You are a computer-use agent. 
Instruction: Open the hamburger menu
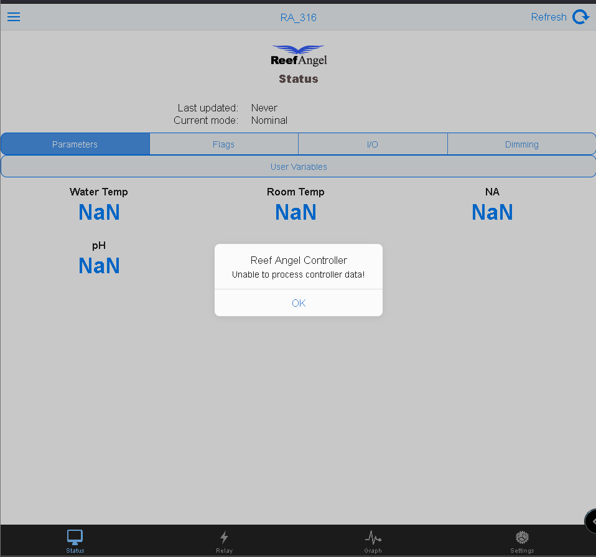(x=14, y=17)
